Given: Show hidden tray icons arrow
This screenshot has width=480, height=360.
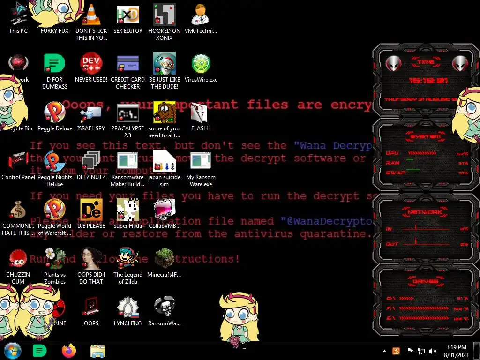Looking at the screenshot, I should 384,351.
